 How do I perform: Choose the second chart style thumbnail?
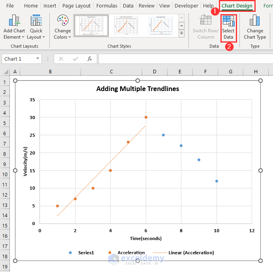point(126,26)
